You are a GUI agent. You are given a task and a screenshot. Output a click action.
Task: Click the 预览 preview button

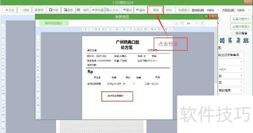click(x=156, y=10)
